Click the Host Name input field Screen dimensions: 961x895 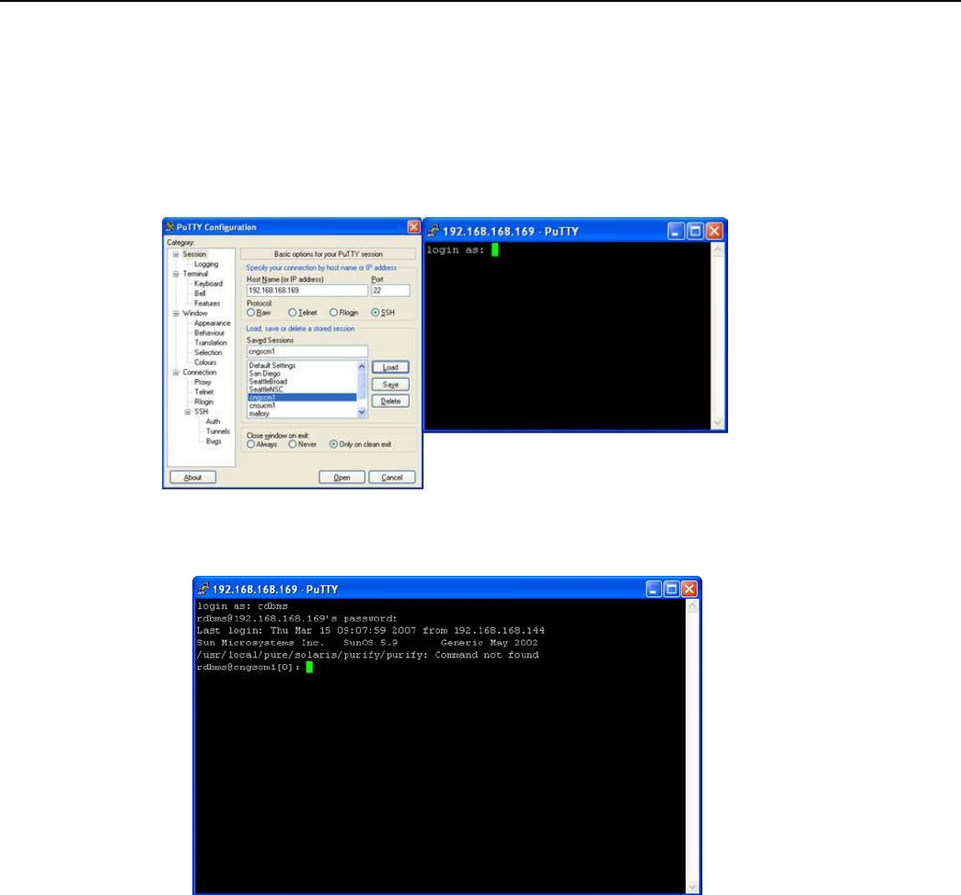point(307,291)
